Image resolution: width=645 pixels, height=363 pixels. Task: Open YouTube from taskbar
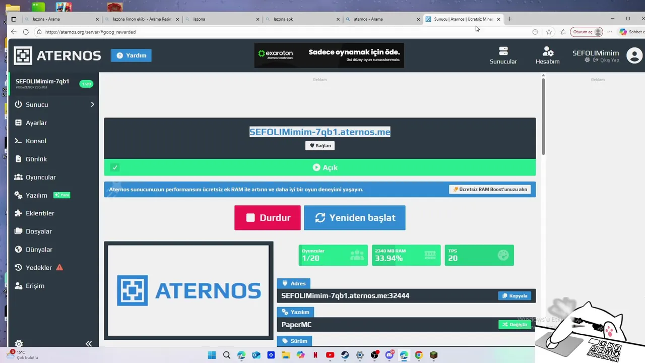pos(330,355)
